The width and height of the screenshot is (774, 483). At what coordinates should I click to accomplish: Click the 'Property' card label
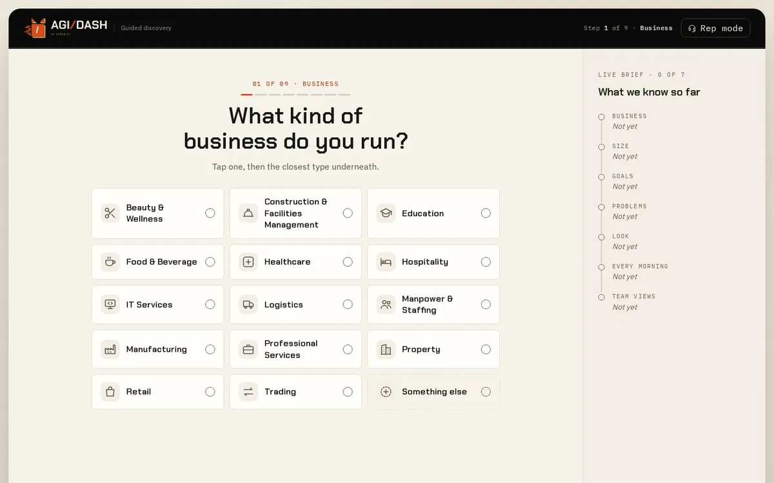(421, 350)
